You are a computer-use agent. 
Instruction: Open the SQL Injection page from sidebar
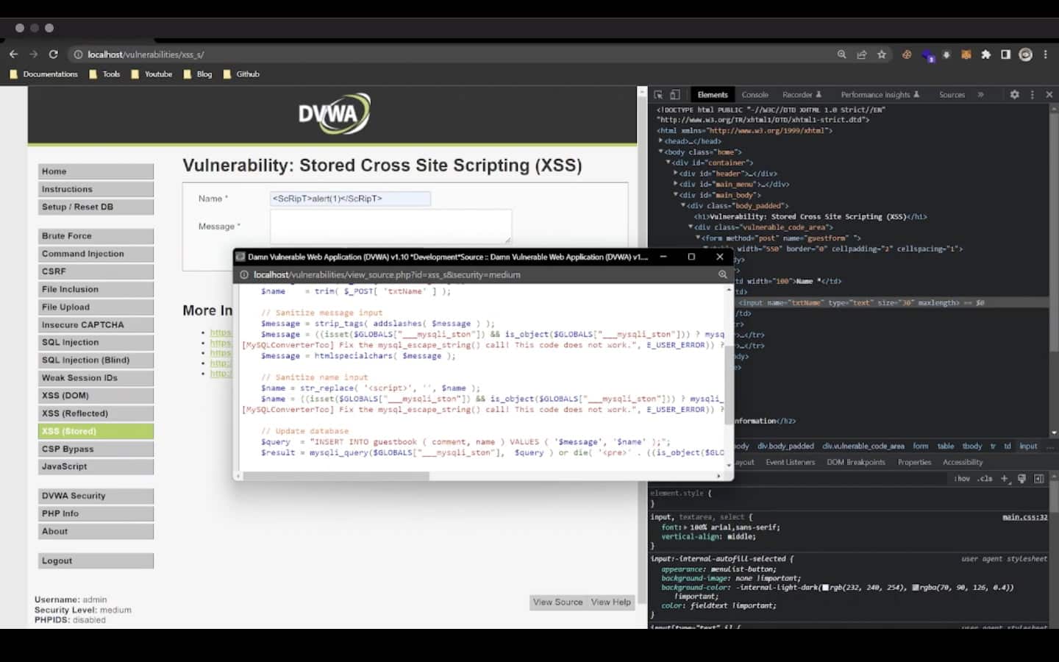(x=69, y=342)
